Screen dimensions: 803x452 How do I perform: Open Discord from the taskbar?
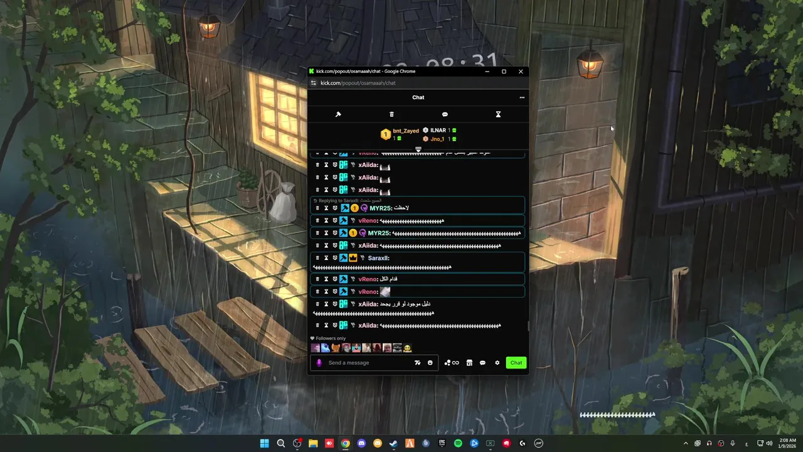point(361,443)
